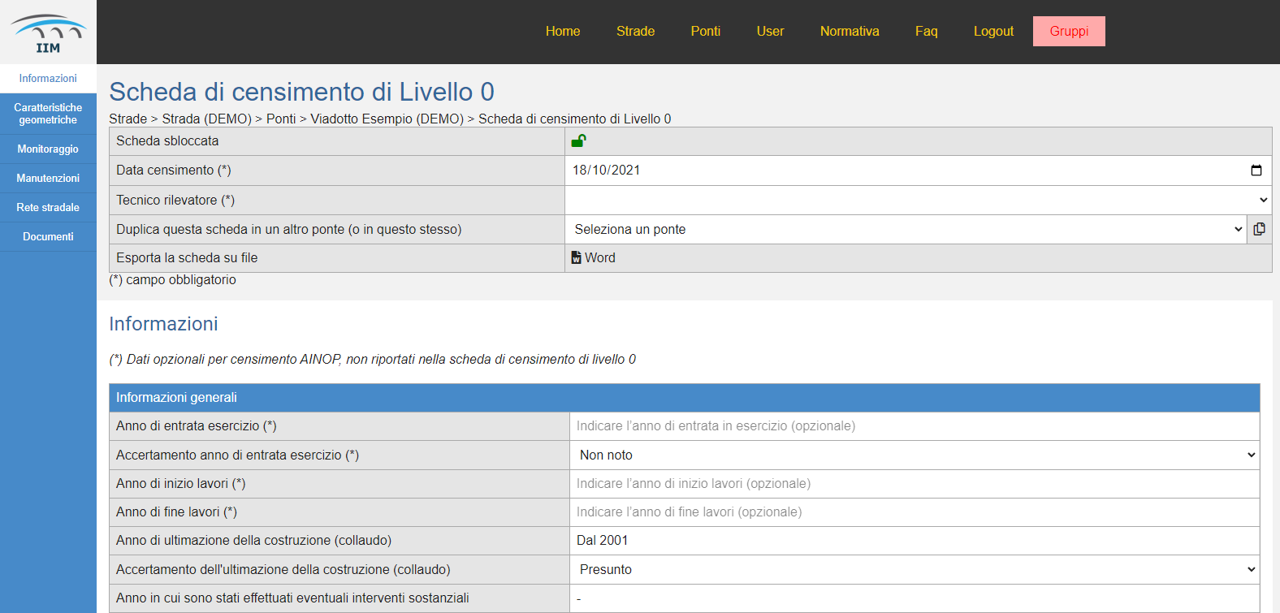This screenshot has height=613, width=1280.
Task: Open the Presunto collaudo accertamento dropdown
Action: coord(915,570)
